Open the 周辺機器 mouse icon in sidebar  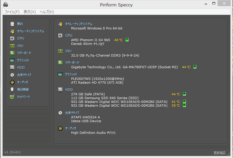[x=12, y=89]
